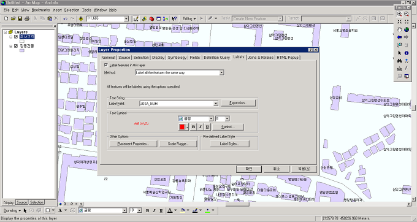Select the Zoom Out tool
The height and width of the screenshot is (222, 417).
[x=407, y=14]
